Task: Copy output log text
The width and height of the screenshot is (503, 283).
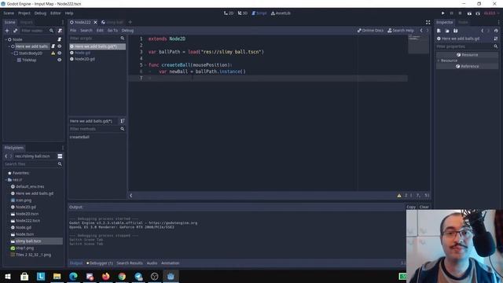Action: tap(411, 207)
